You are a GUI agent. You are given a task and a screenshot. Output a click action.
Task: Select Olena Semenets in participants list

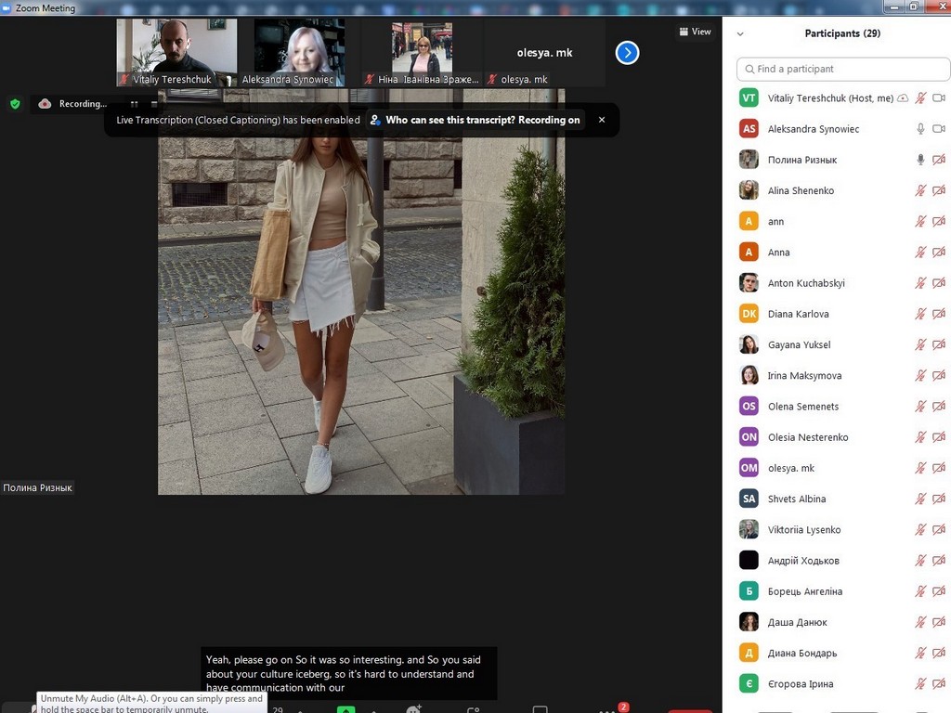[802, 407]
